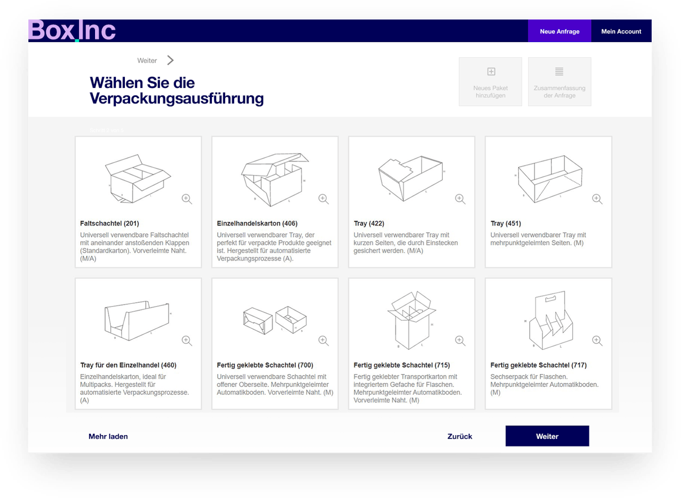Zoom into the Fertig geklebte Schachtel (715) drawing

460,341
